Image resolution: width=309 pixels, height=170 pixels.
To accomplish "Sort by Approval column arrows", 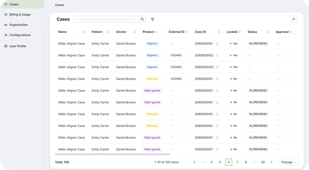I will point(291,32).
